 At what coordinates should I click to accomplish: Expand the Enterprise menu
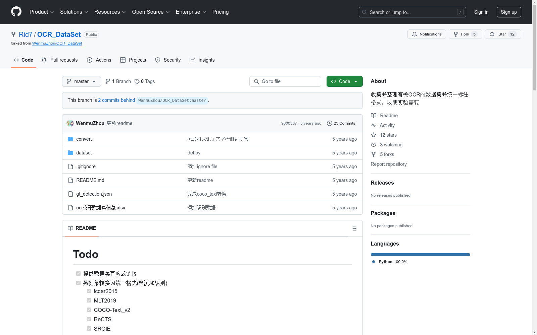point(191,12)
